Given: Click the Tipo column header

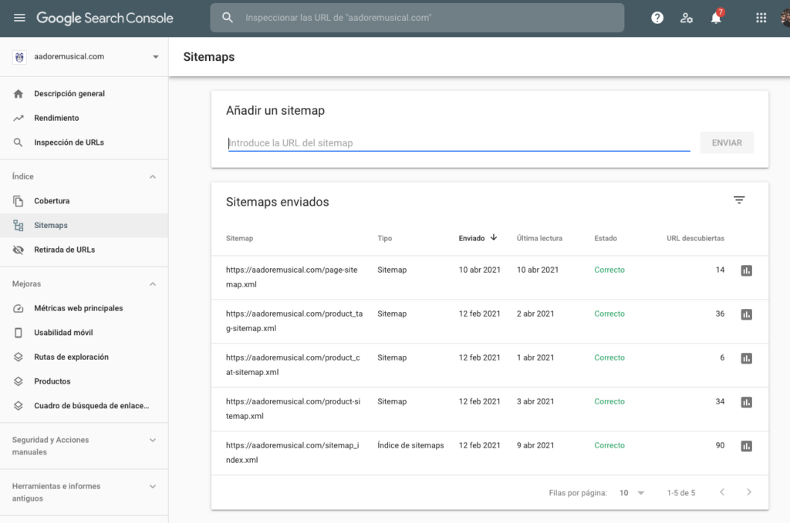Looking at the screenshot, I should 384,238.
